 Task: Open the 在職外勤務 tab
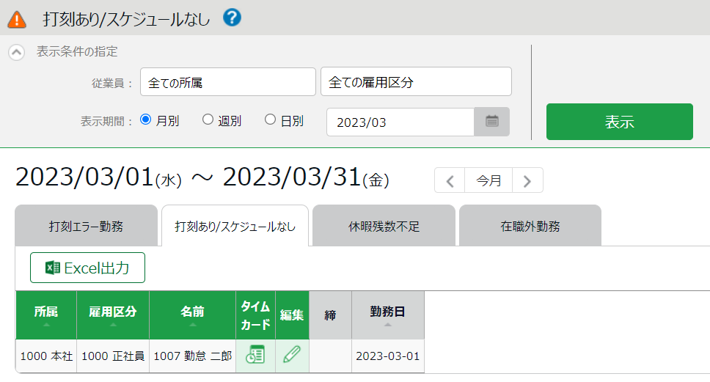tap(530, 226)
